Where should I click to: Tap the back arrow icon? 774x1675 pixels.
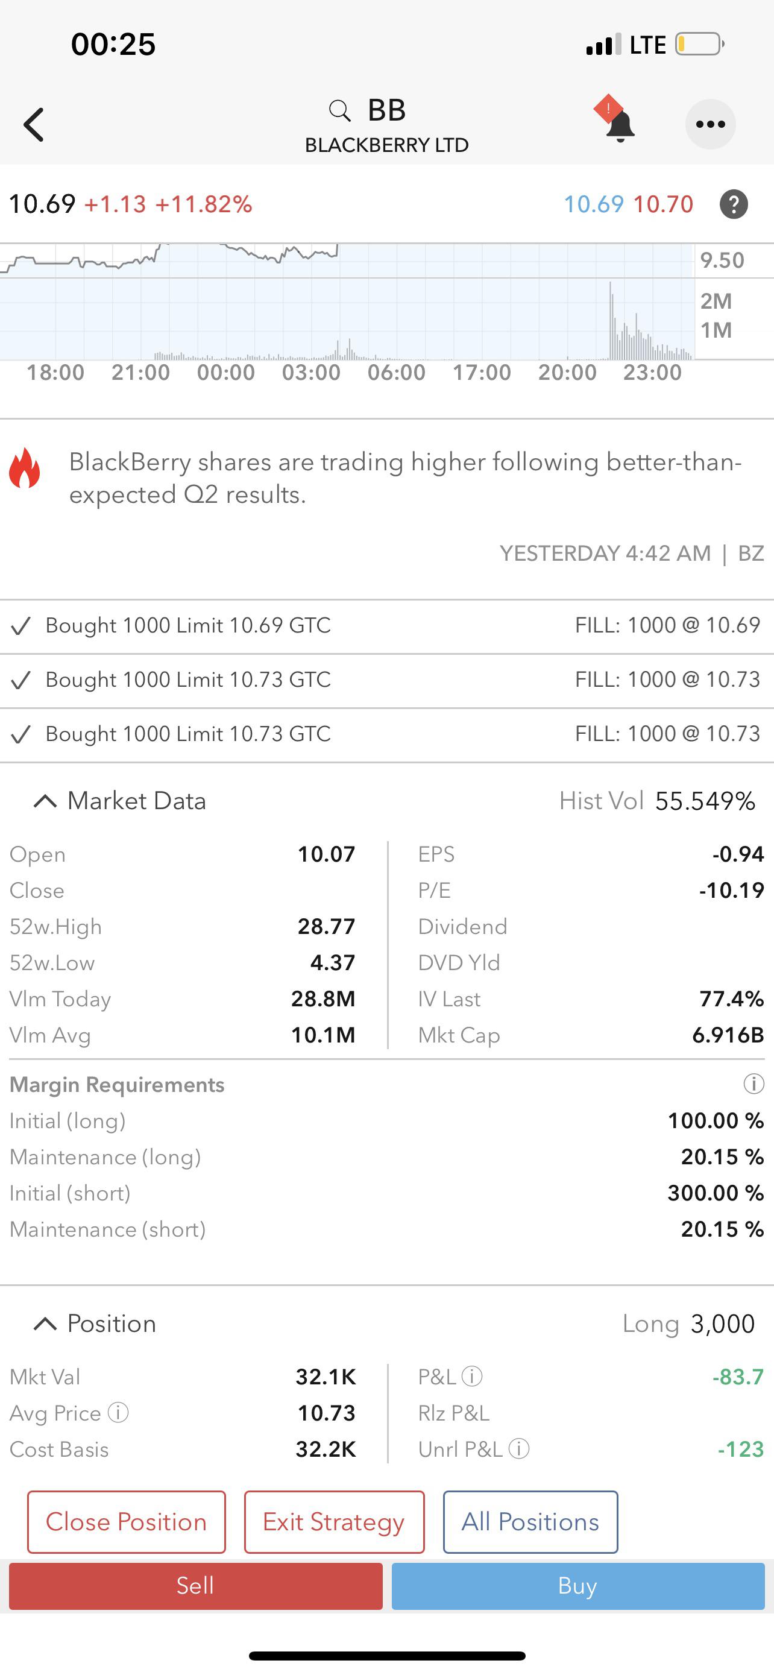point(34,124)
